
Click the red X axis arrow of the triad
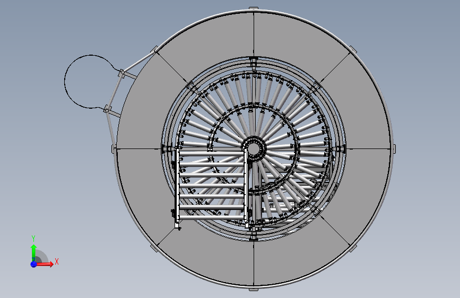click(45, 264)
